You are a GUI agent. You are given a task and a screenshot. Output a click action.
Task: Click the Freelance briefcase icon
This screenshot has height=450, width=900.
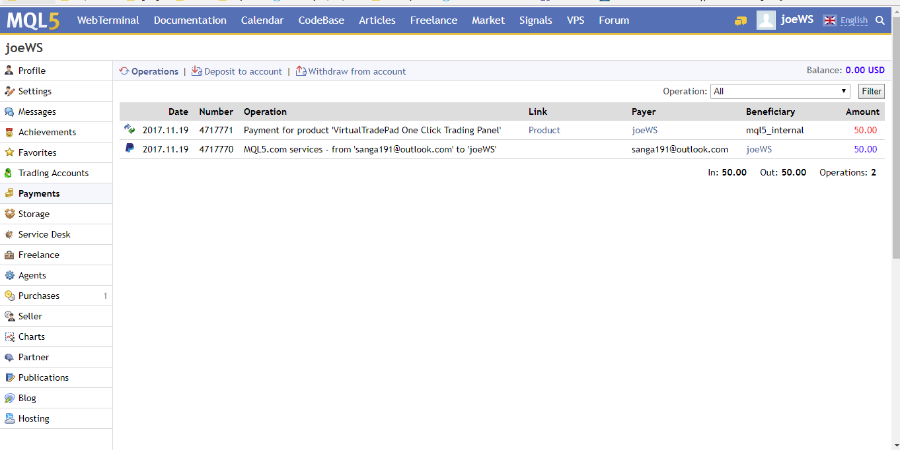[9, 255]
